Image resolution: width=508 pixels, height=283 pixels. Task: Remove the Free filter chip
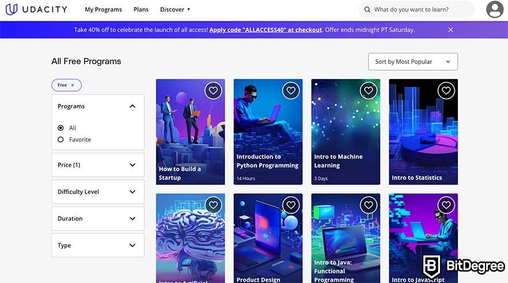73,85
